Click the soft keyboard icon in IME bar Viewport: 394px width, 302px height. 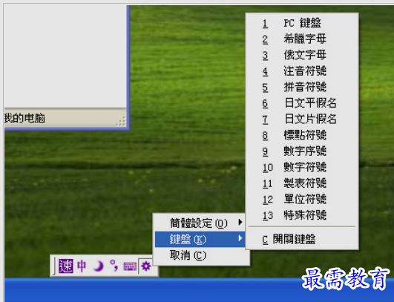point(130,266)
